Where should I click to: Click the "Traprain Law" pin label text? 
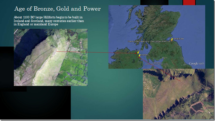(x=178, y=39)
